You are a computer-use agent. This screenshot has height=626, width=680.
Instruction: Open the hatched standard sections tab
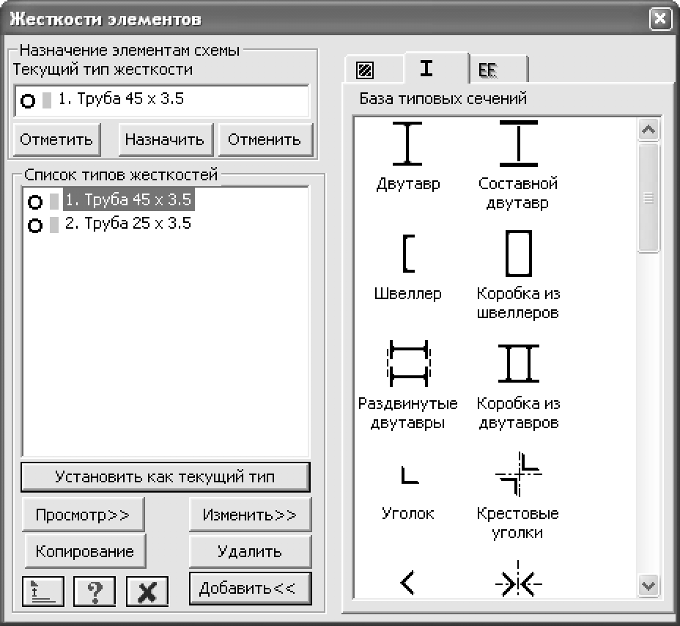pyautogui.click(x=374, y=70)
